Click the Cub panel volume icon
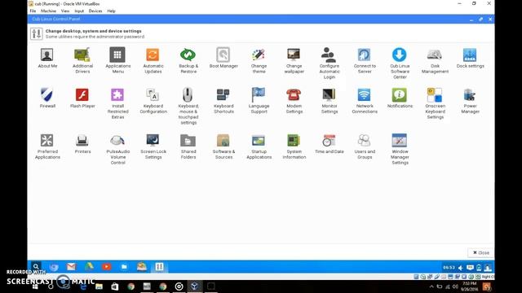This screenshot has height=293, width=522. tap(460, 268)
